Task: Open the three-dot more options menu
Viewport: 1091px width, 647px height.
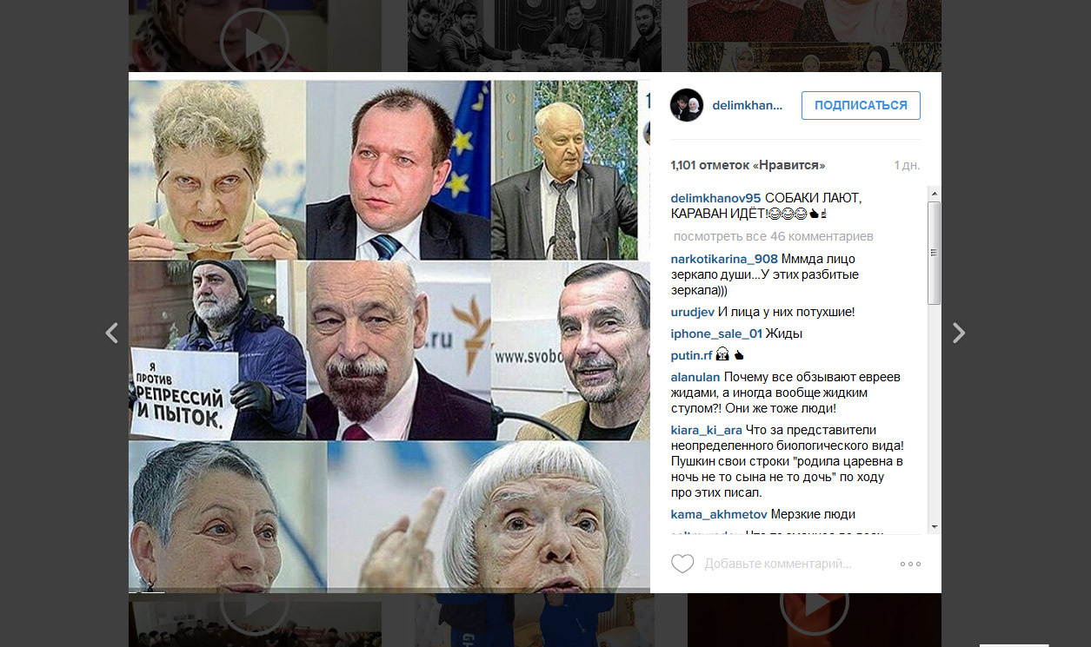Action: pos(910,564)
